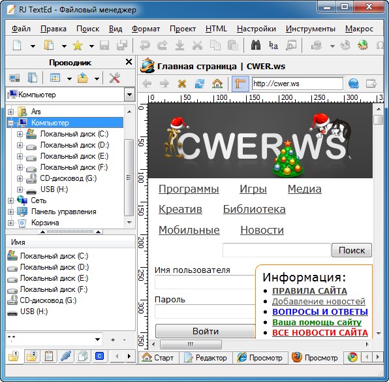
Task: Click the URL address field http://cwer.ws
Action: (298, 84)
